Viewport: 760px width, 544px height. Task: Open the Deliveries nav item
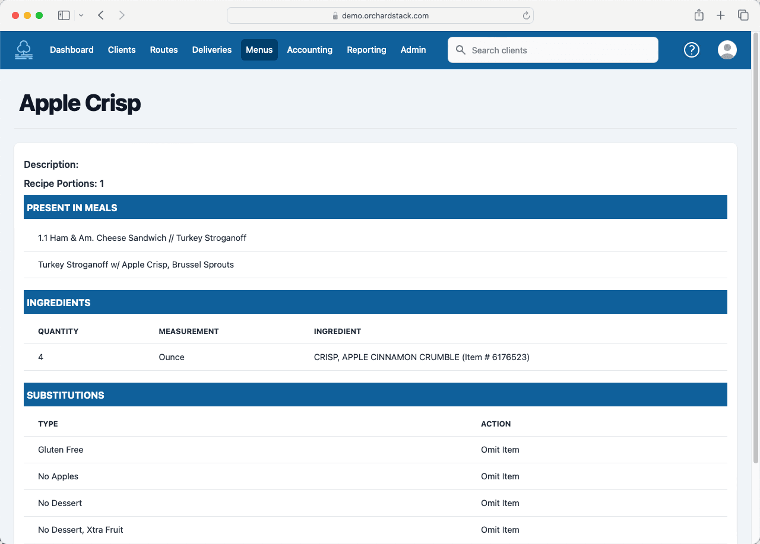click(x=212, y=50)
